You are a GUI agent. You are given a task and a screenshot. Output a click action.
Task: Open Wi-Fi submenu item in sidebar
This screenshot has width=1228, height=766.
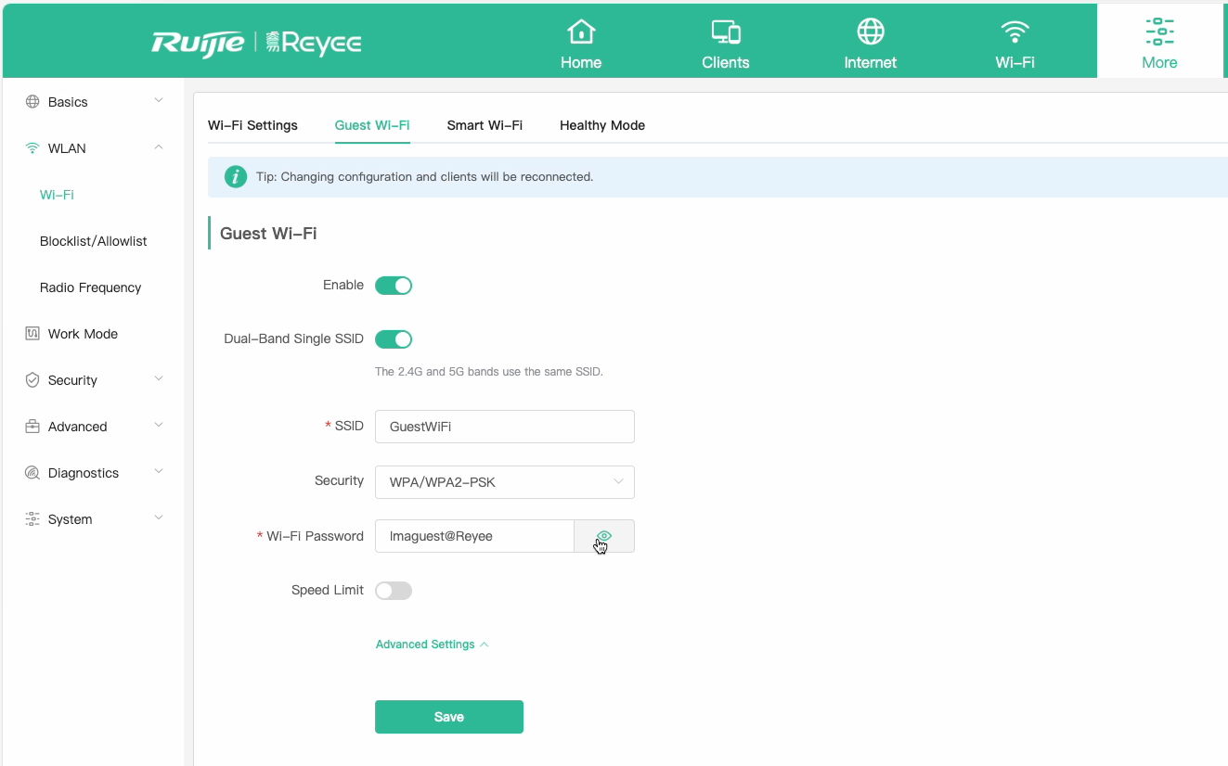click(x=57, y=195)
